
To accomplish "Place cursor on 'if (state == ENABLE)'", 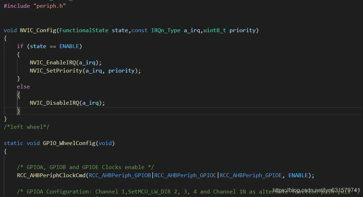I will [49, 46].
